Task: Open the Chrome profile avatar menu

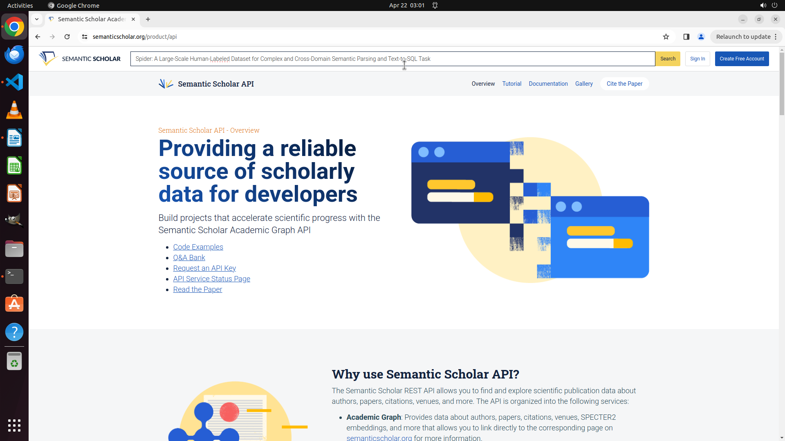Action: tap(701, 37)
